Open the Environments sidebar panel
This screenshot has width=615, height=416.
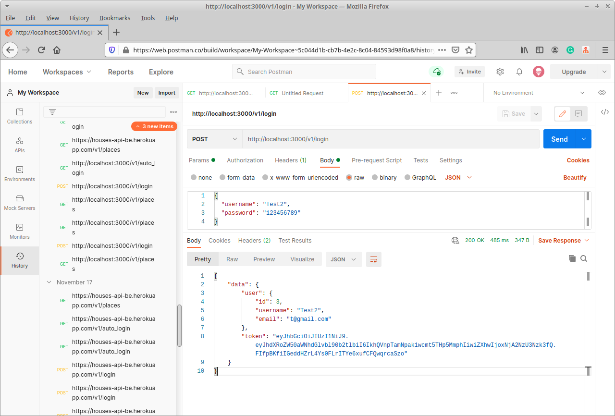point(20,174)
